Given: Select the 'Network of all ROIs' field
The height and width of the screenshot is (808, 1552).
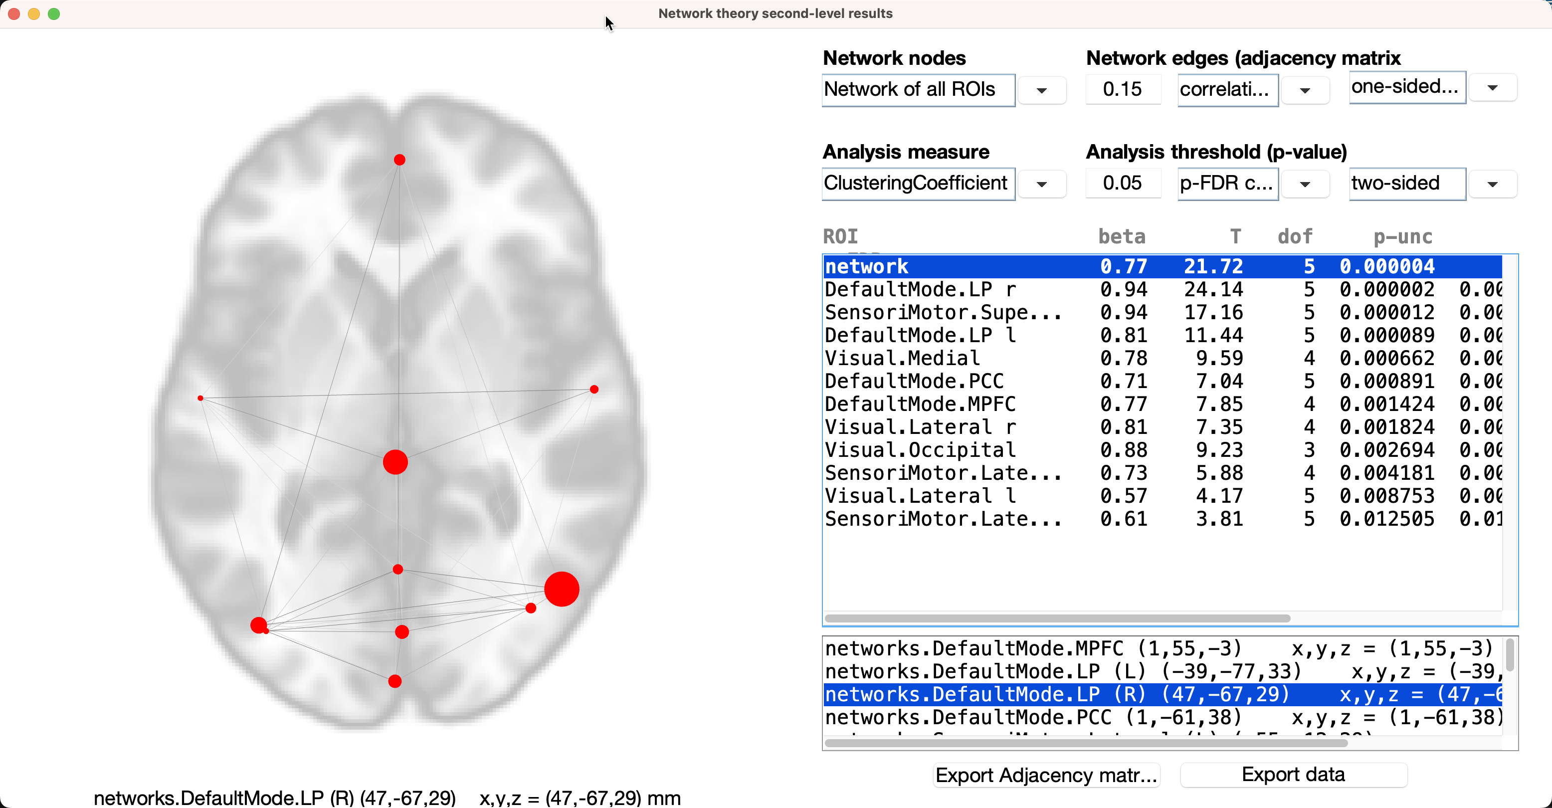Looking at the screenshot, I should (x=918, y=90).
